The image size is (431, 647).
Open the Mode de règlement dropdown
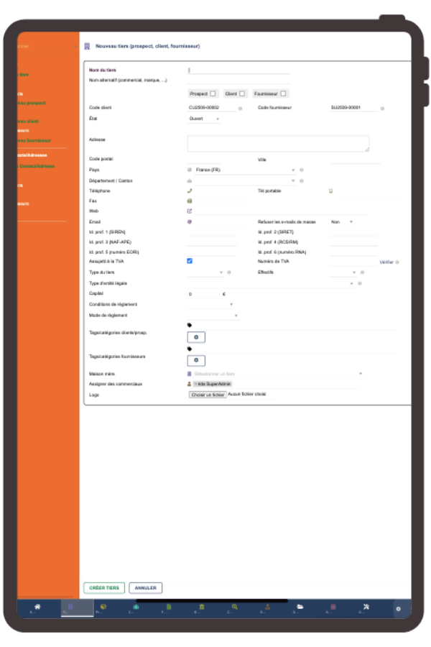point(213,316)
